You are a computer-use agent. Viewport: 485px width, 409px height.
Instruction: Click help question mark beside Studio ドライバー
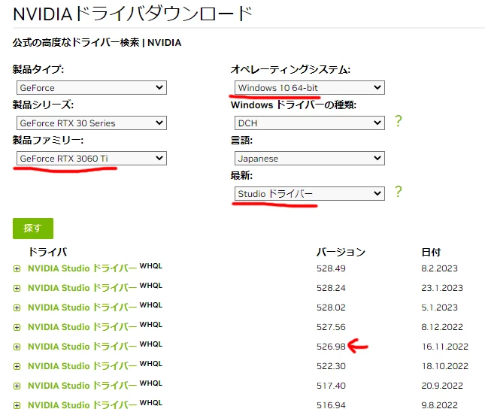[x=399, y=192]
